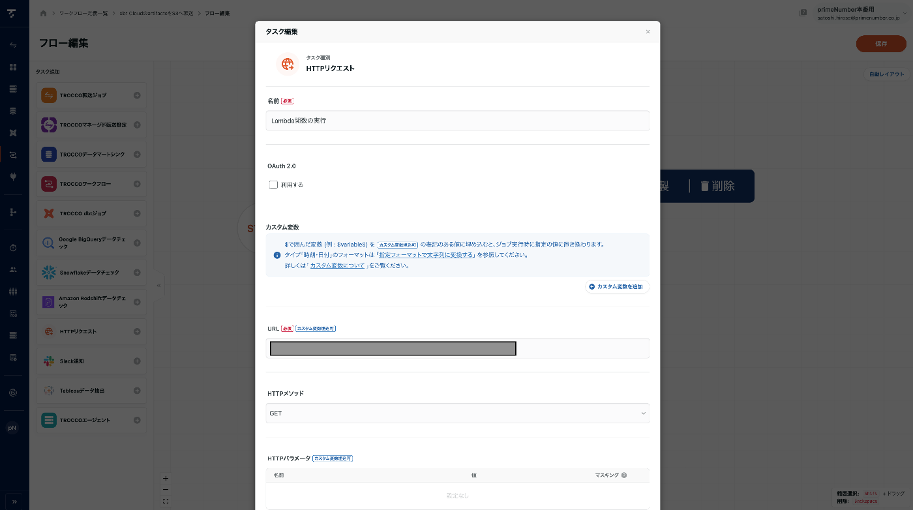Click the stopwatch icon in left sidebar
Screen dimensions: 913x510
point(13,247)
